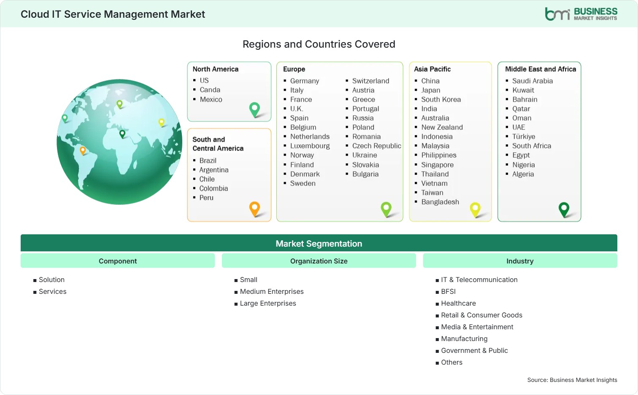Click the light green pin in Europe card
This screenshot has height=395, width=638.
[x=386, y=209]
